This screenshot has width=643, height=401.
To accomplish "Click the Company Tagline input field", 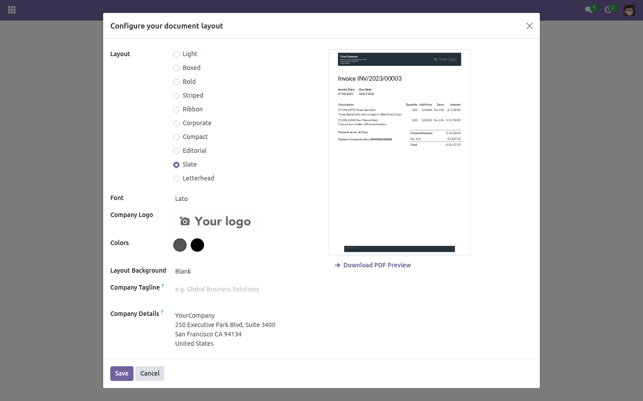I will coord(244,289).
